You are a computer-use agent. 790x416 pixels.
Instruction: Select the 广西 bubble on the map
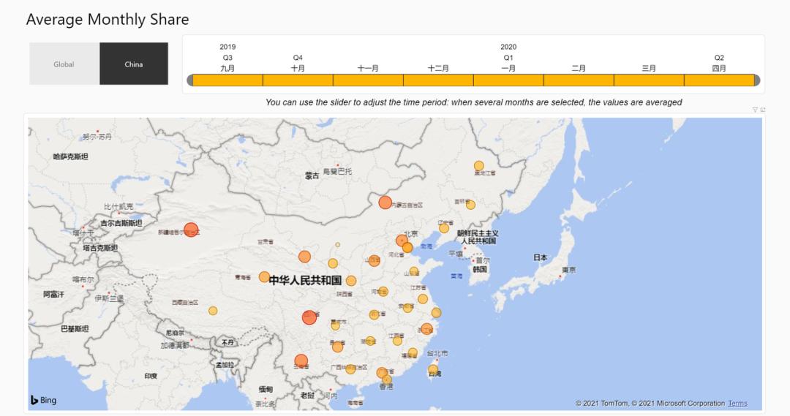tap(350, 368)
